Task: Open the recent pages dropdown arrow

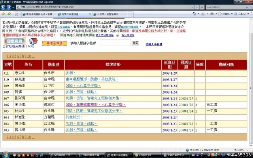Action: 13,7
